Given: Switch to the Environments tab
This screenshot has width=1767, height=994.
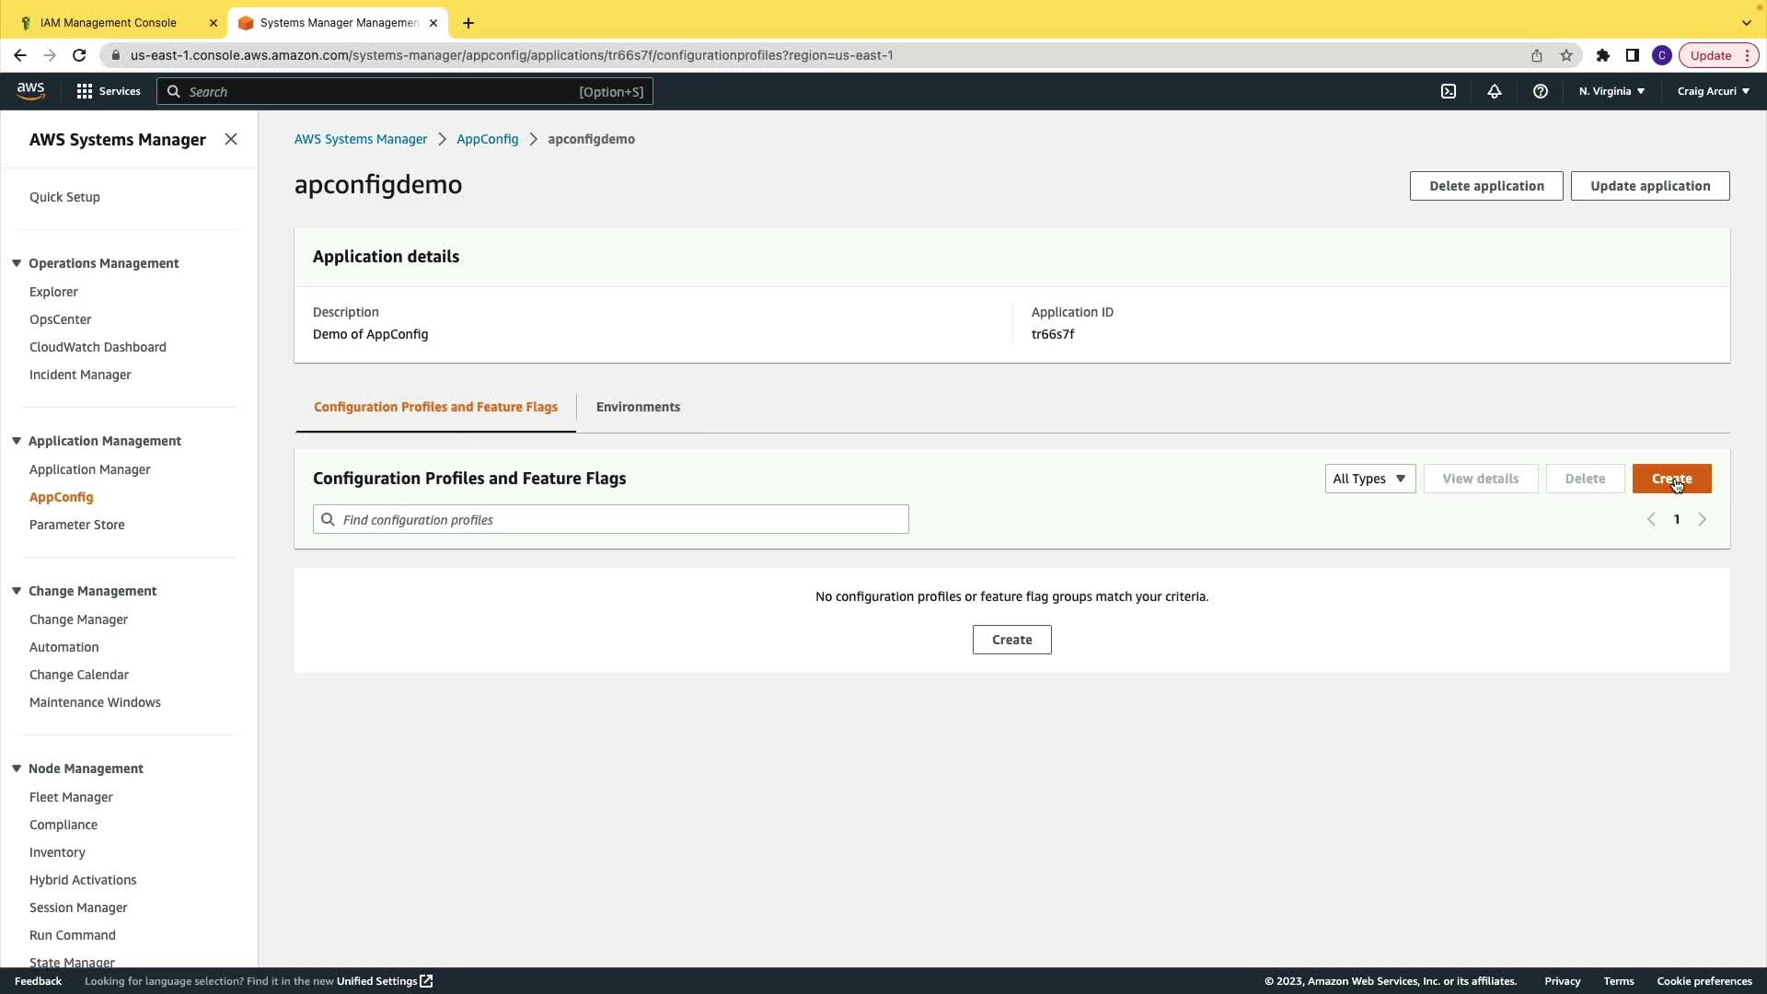Looking at the screenshot, I should click(x=638, y=407).
